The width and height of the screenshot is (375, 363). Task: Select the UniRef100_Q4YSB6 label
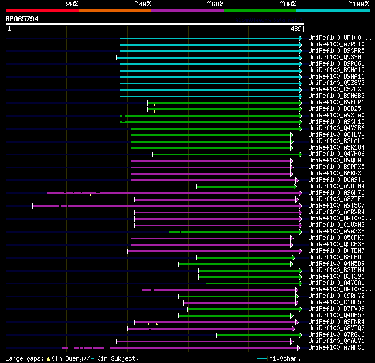336,128
